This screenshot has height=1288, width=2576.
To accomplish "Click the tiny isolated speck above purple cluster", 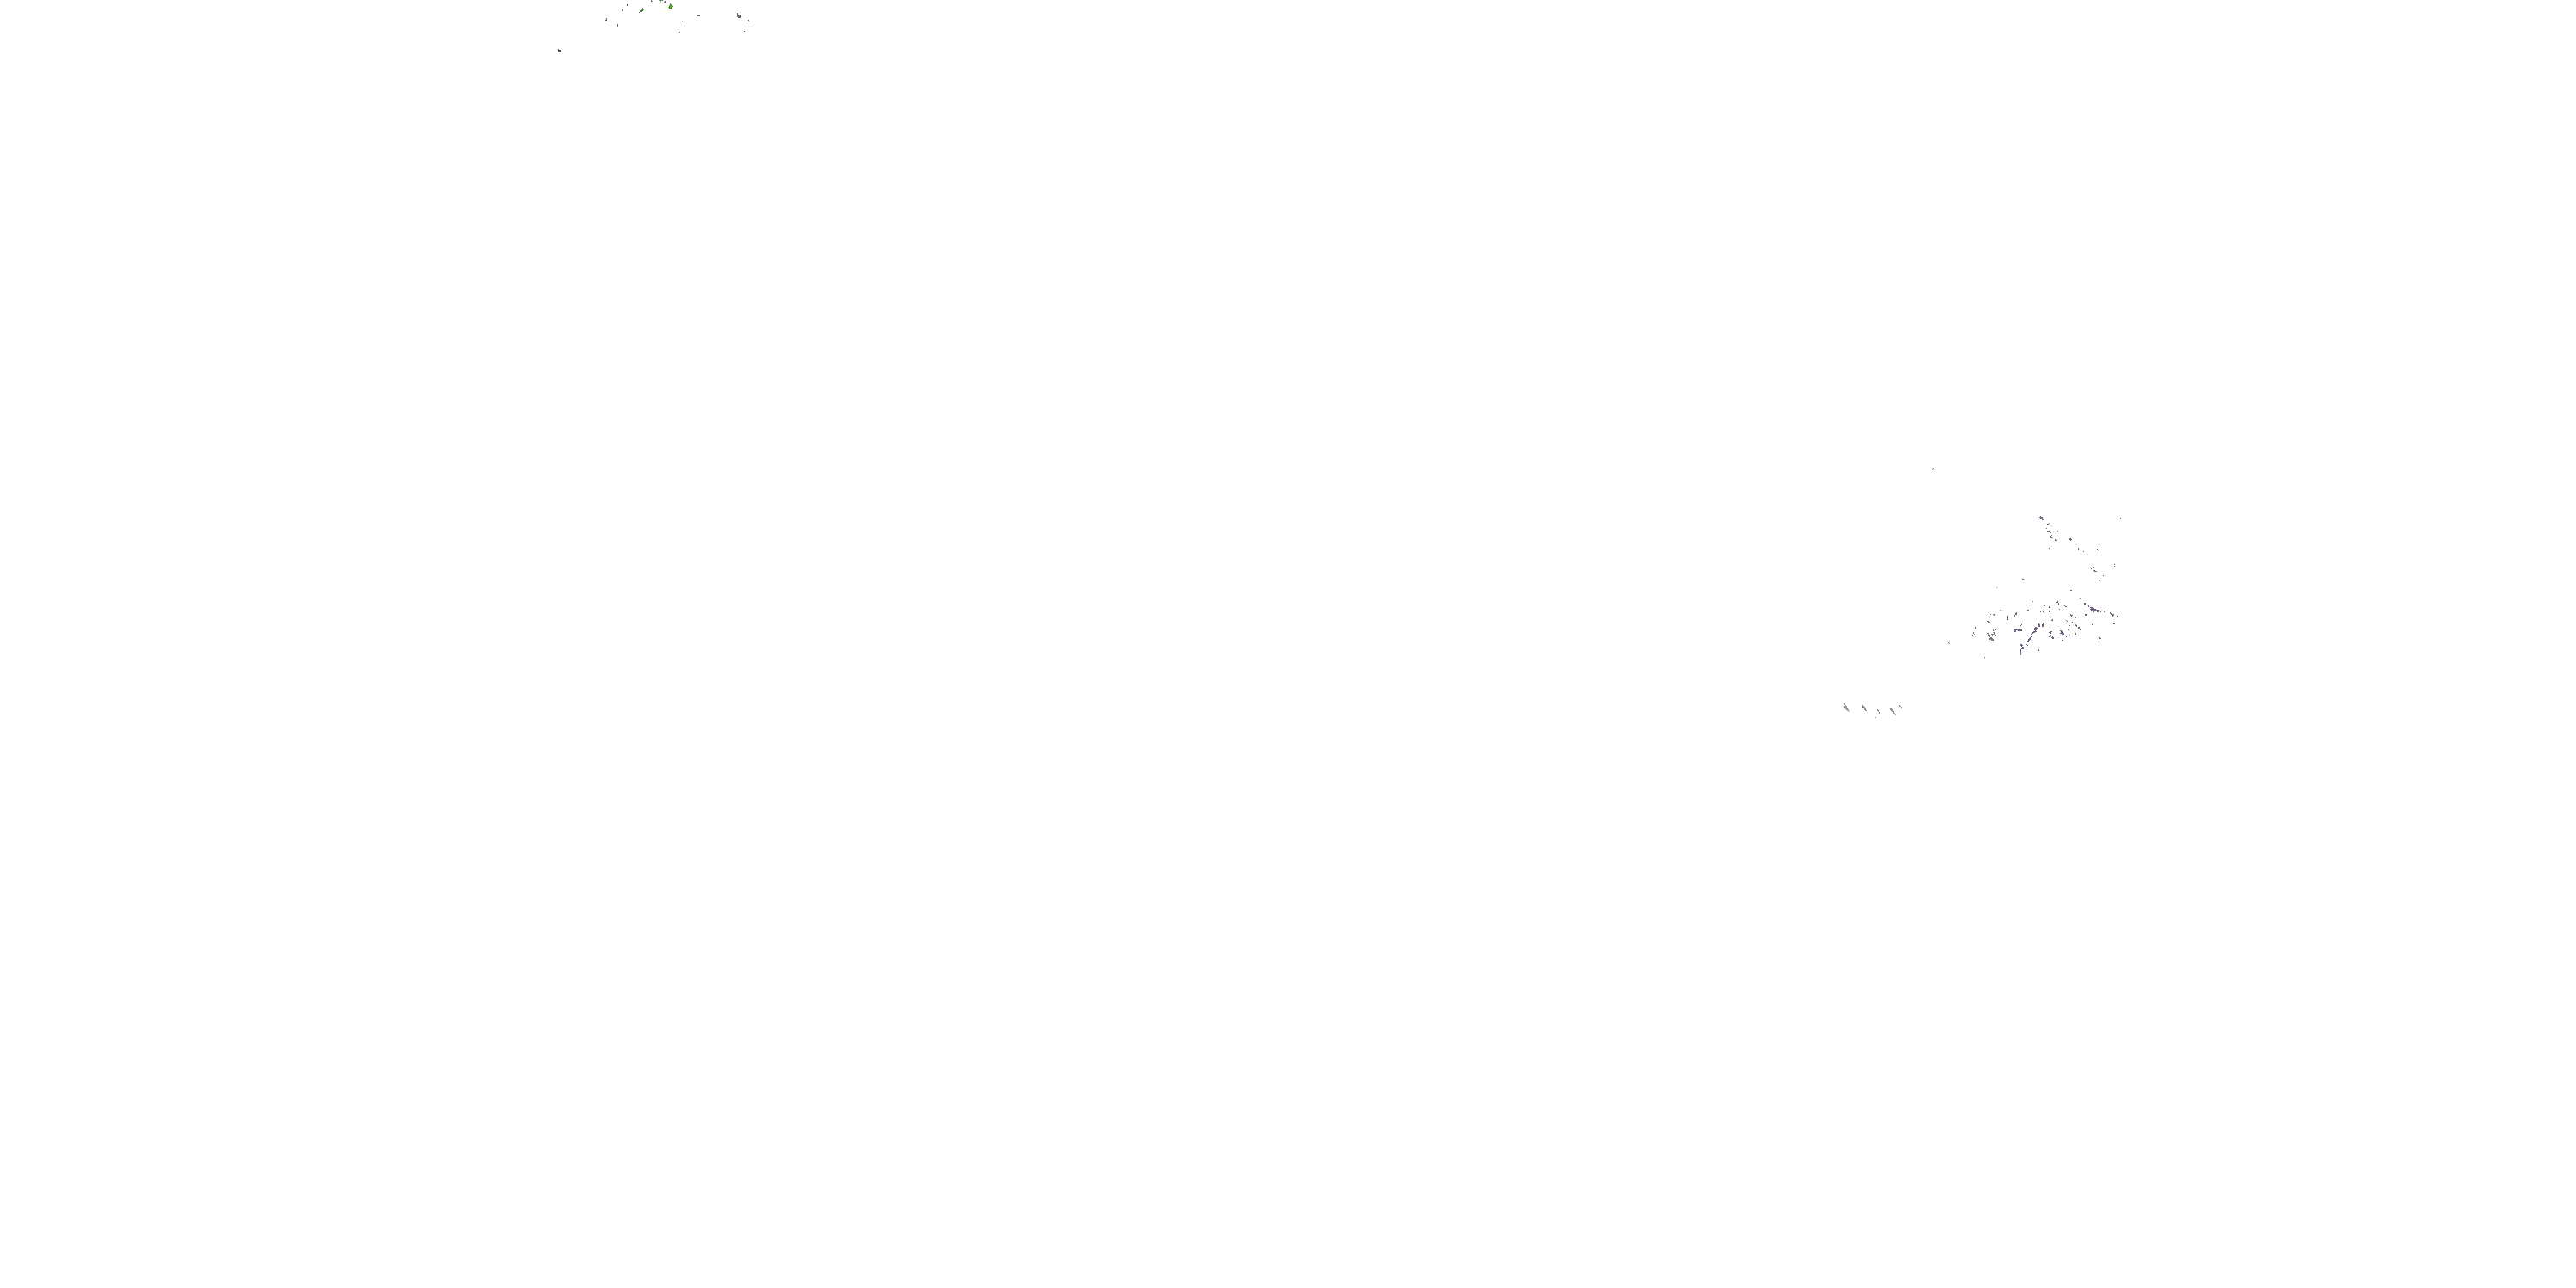I will click(x=1932, y=468).
